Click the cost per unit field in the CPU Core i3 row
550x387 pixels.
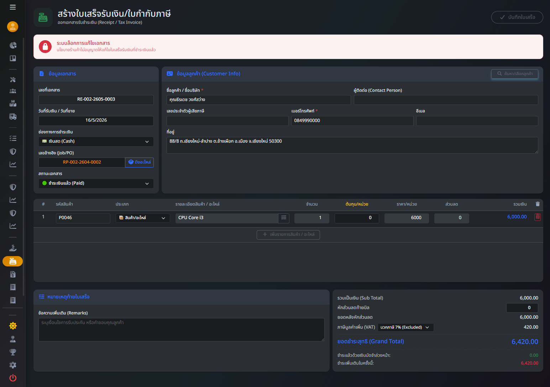357,218
